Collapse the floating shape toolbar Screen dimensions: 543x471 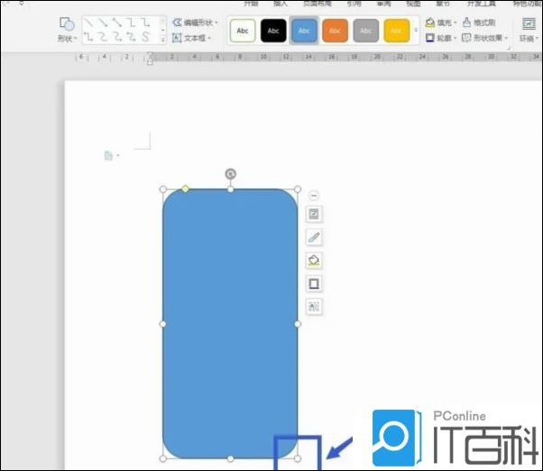[314, 196]
